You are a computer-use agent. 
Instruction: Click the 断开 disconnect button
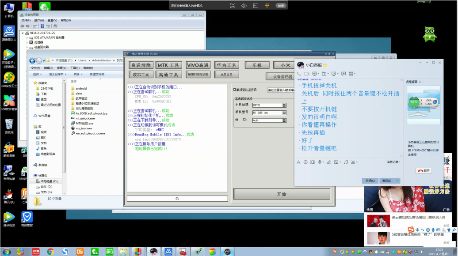(x=424, y=170)
